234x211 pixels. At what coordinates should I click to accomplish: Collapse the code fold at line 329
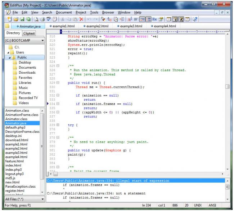(58, 83)
